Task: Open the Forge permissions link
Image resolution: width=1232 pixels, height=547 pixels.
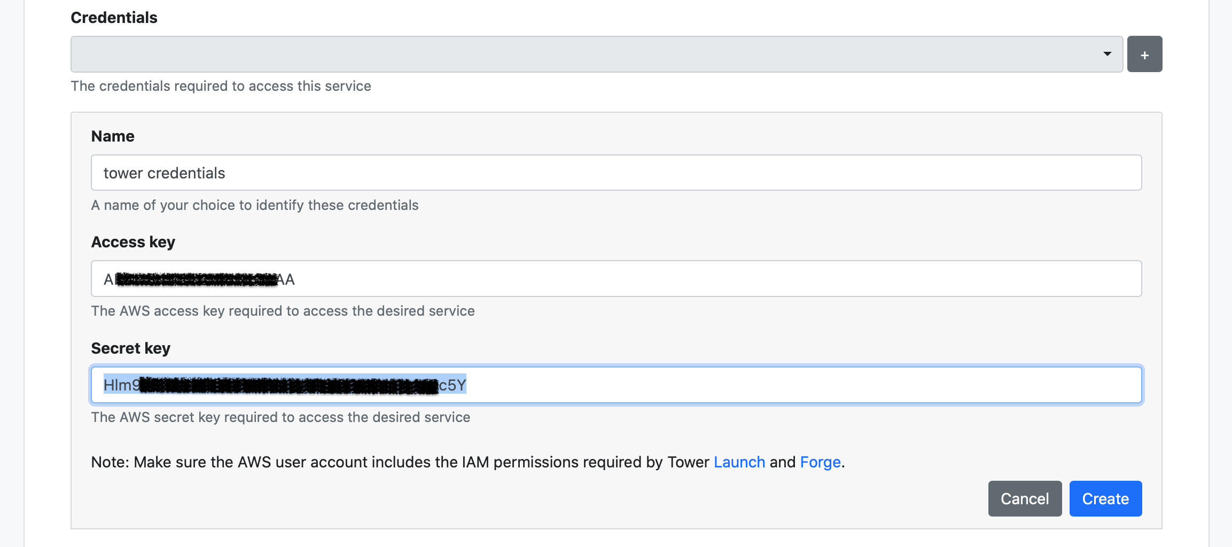Action: (820, 462)
